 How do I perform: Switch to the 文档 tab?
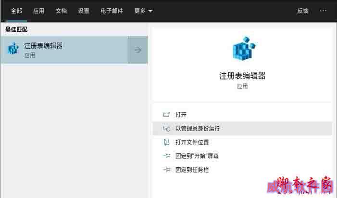pos(61,11)
